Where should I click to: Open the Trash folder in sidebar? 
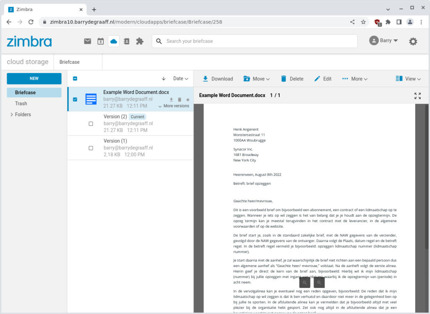[21, 103]
